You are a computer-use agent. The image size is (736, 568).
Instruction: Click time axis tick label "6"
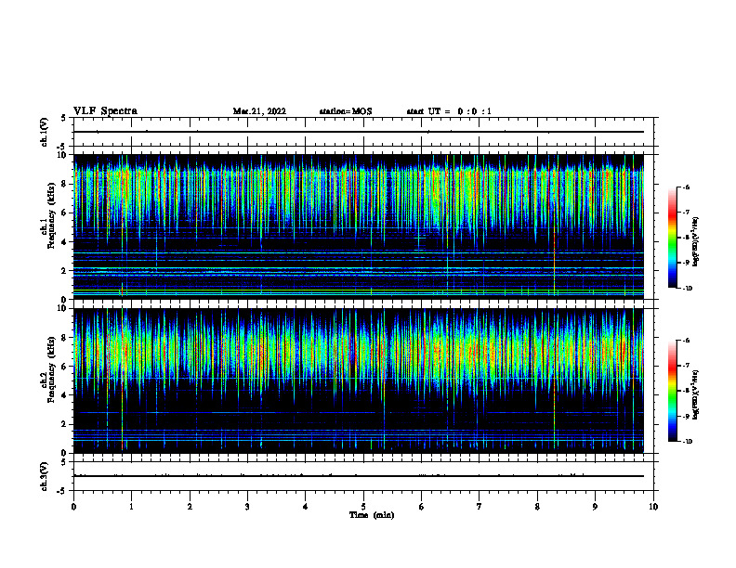421,507
